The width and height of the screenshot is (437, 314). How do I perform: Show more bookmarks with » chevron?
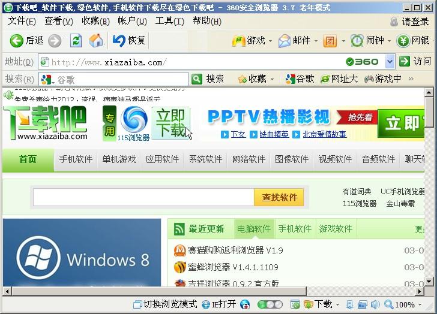[411, 79]
